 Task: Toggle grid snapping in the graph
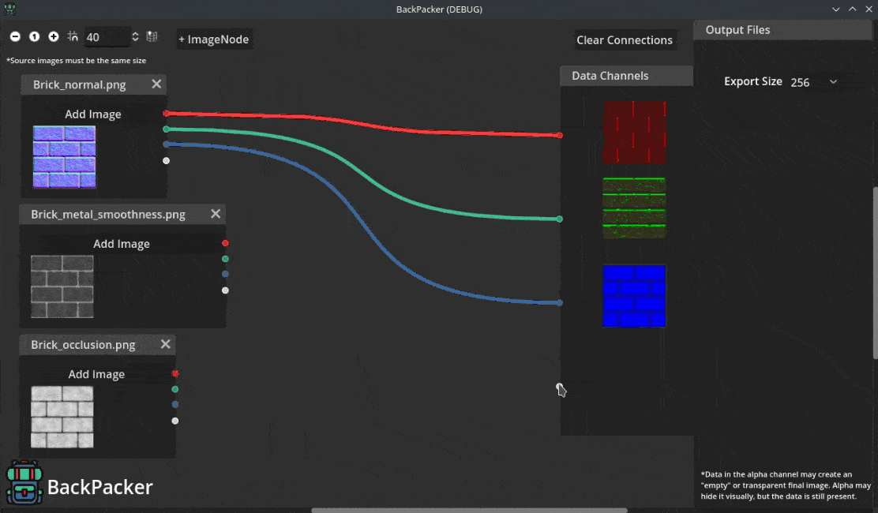click(73, 36)
